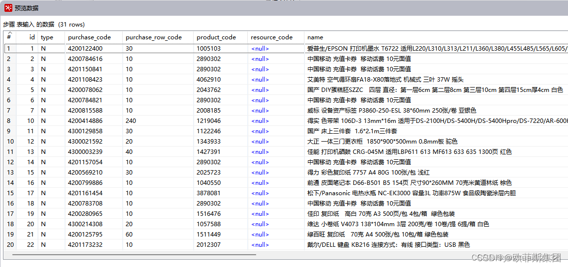Select purchase code 4200569210 cell

coord(94,172)
